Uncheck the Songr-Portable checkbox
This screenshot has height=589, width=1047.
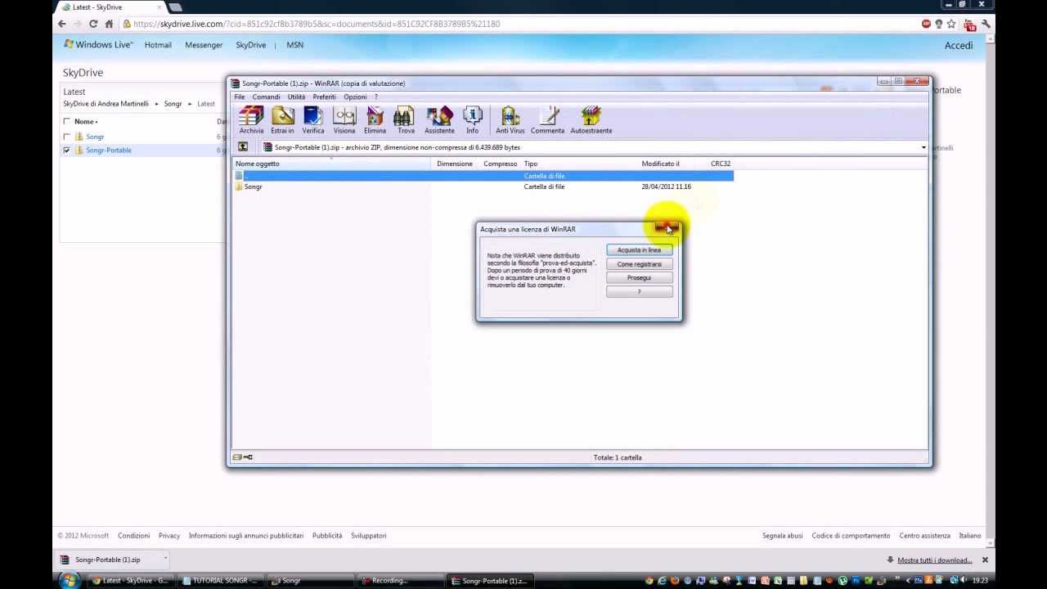pos(67,151)
